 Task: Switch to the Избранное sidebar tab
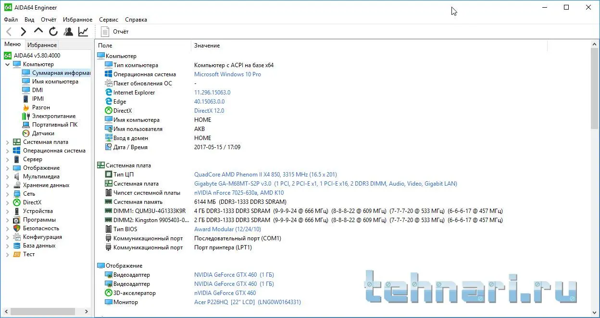click(x=42, y=45)
